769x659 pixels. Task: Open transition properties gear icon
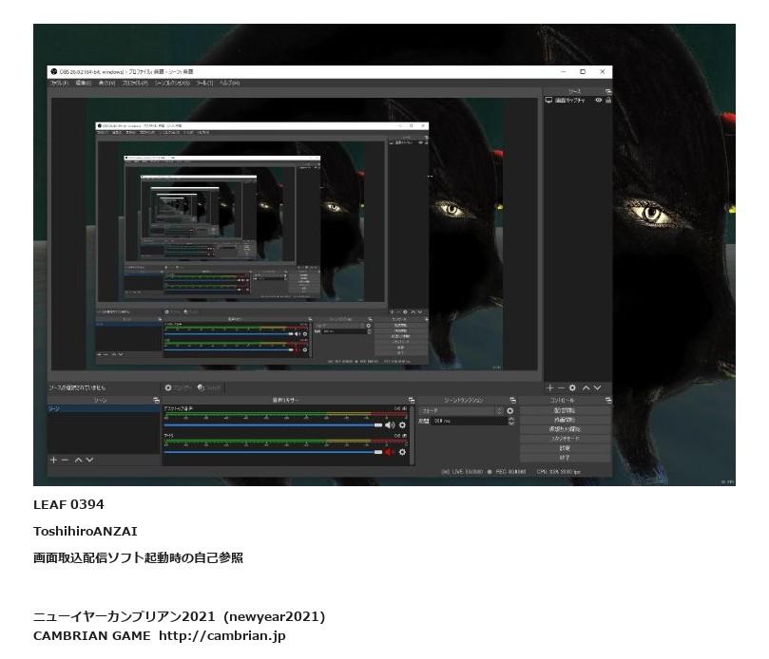510,411
